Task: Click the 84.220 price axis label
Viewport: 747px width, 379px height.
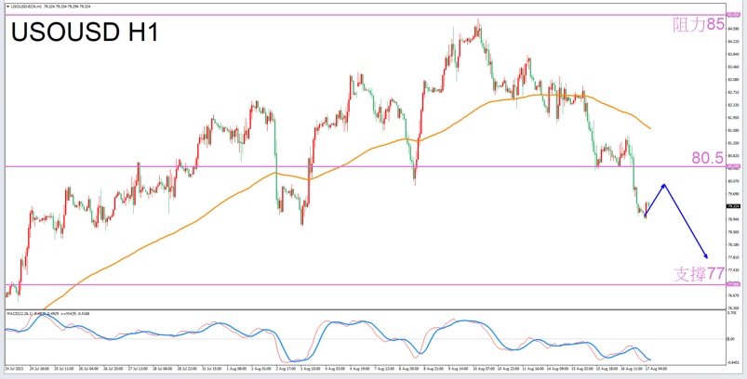Action: pos(734,42)
